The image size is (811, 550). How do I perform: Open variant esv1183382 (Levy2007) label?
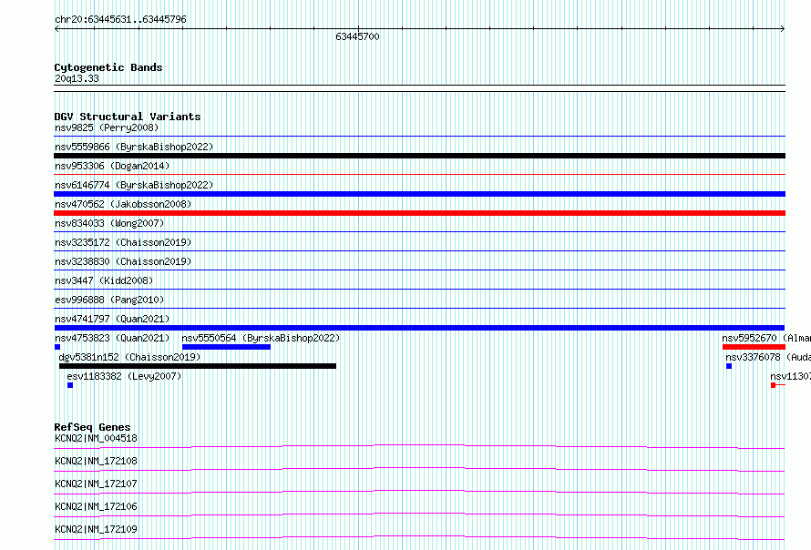124,376
